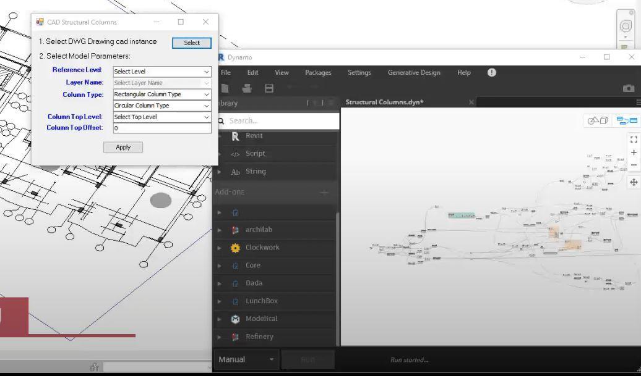
Task: Switch to graph view navigation
Action: pyautogui.click(x=627, y=121)
